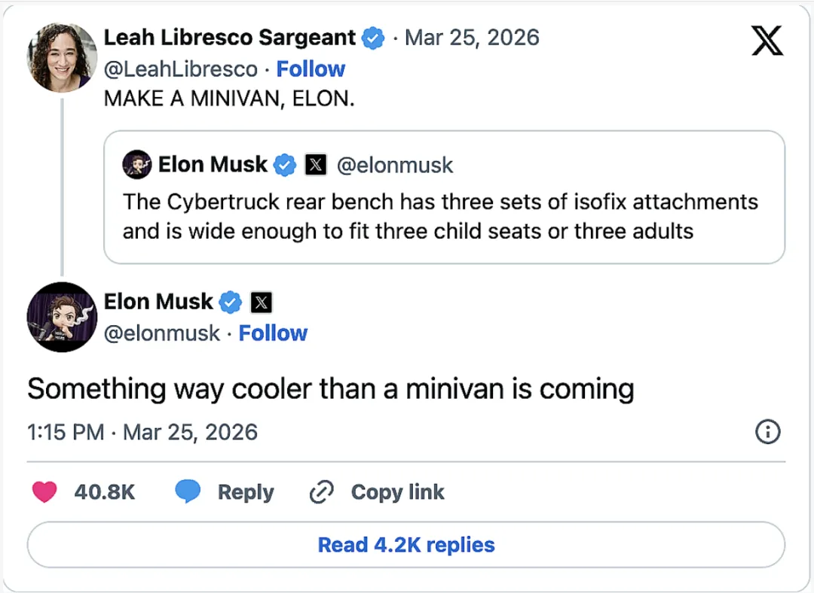Viewport: 814px width, 593px height.
Task: Click the X logo in top right
Action: (767, 40)
